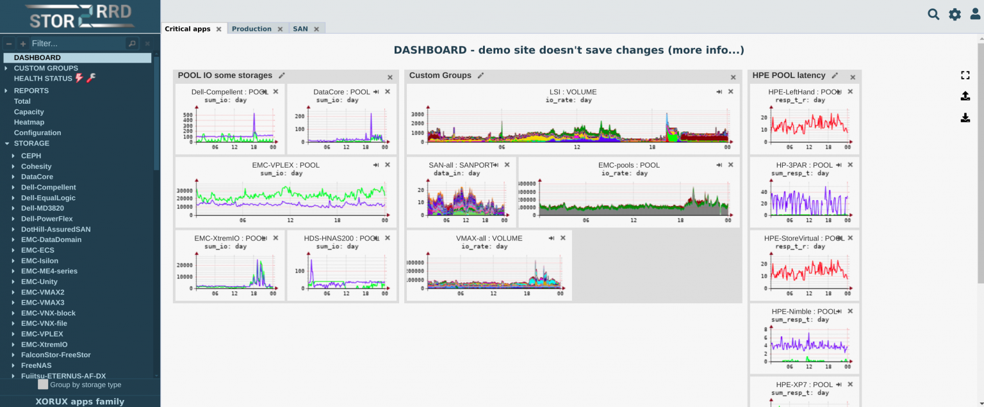
Task: Expand the EMC-Unity storage entry
Action: (14, 282)
